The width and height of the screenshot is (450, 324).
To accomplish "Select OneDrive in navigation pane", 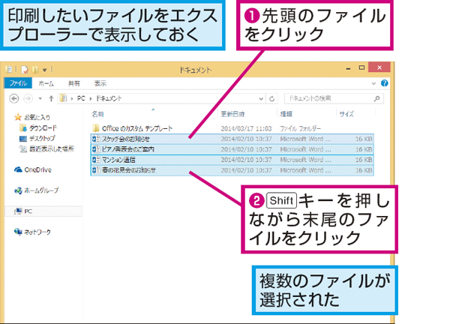I will click(x=33, y=169).
